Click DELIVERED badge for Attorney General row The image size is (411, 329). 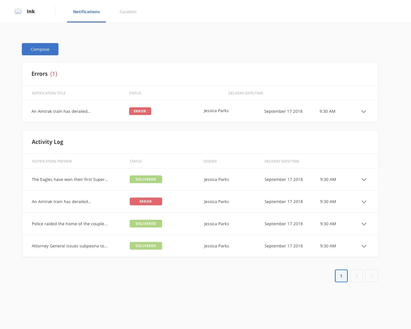[x=146, y=246]
